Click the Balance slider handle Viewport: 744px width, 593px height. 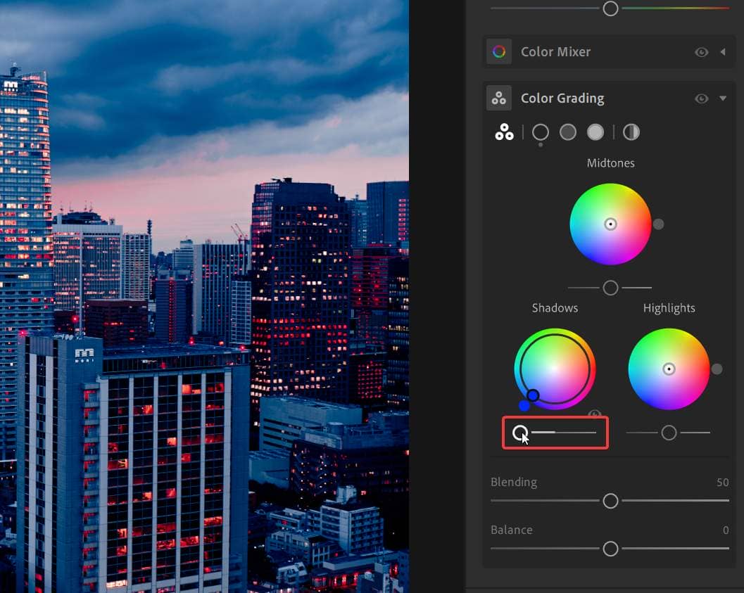[611, 549]
